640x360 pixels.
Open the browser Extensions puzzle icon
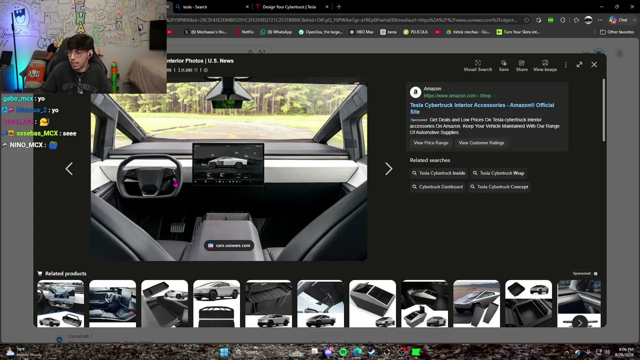coord(563,20)
